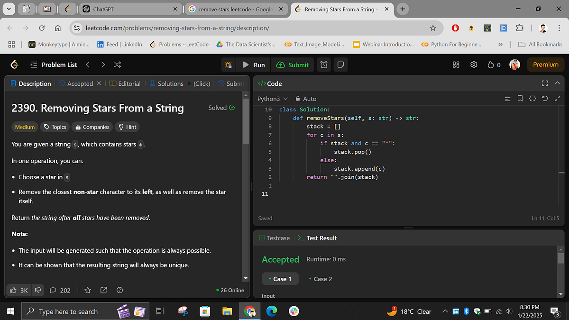Click the Submit button
The width and height of the screenshot is (569, 320).
pyautogui.click(x=293, y=64)
